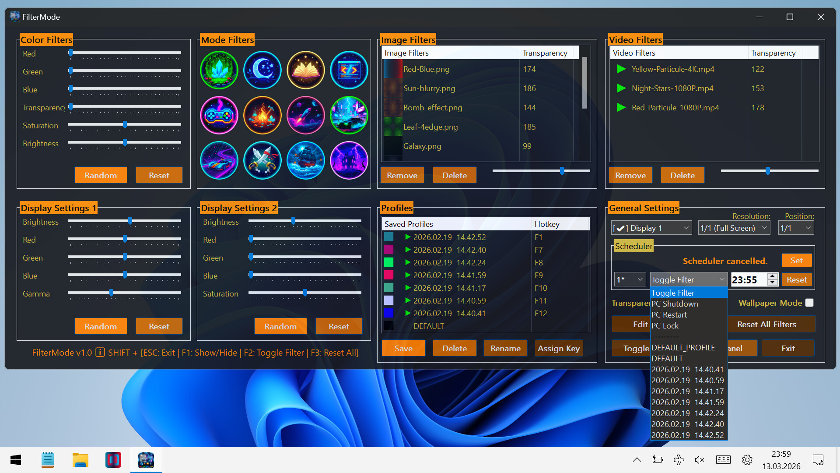Choose the campfire mode filter
Viewport: 840px width, 473px height.
[x=262, y=115]
